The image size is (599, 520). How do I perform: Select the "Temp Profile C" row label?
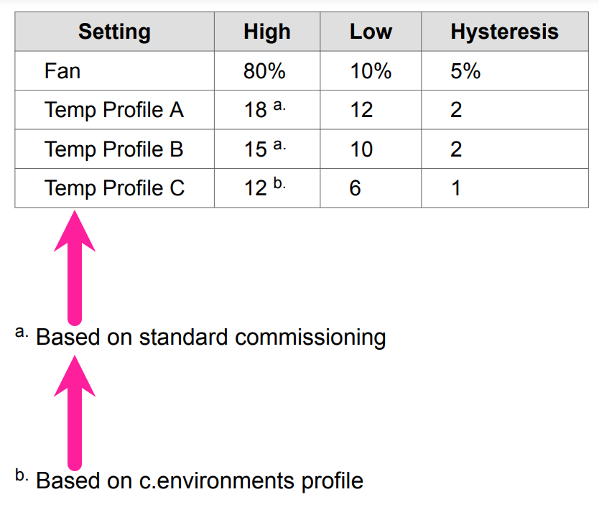point(114,188)
